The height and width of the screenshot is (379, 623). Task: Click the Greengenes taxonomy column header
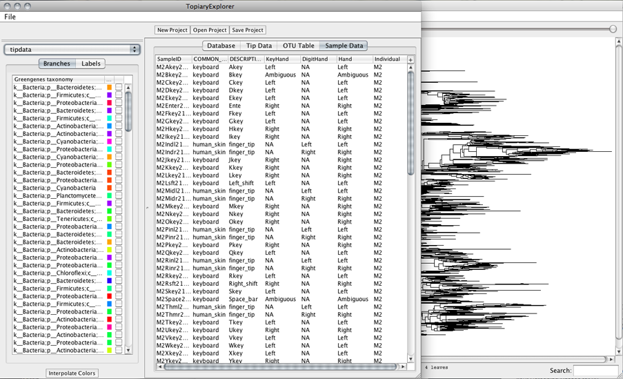59,79
